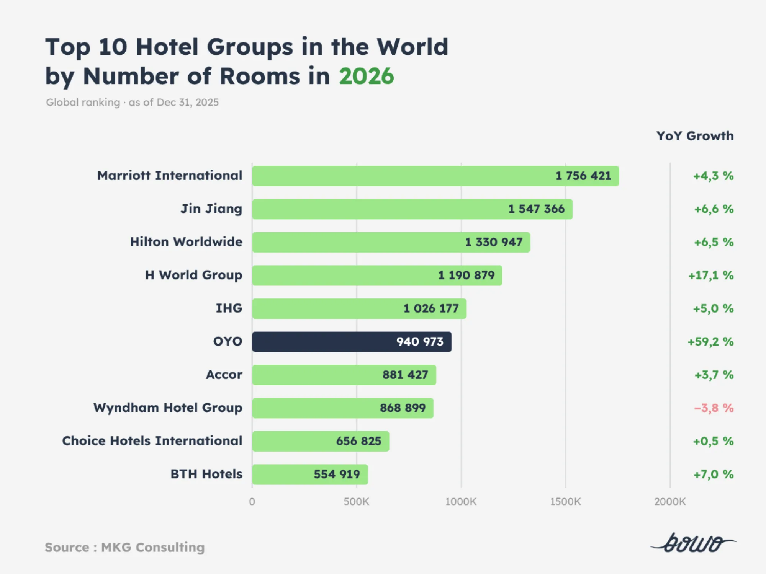This screenshot has height=574, width=766.
Task: Select the axis label '500K'
Action: coord(357,502)
